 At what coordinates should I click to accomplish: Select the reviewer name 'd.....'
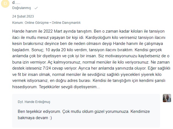click(x=16, y=2)
